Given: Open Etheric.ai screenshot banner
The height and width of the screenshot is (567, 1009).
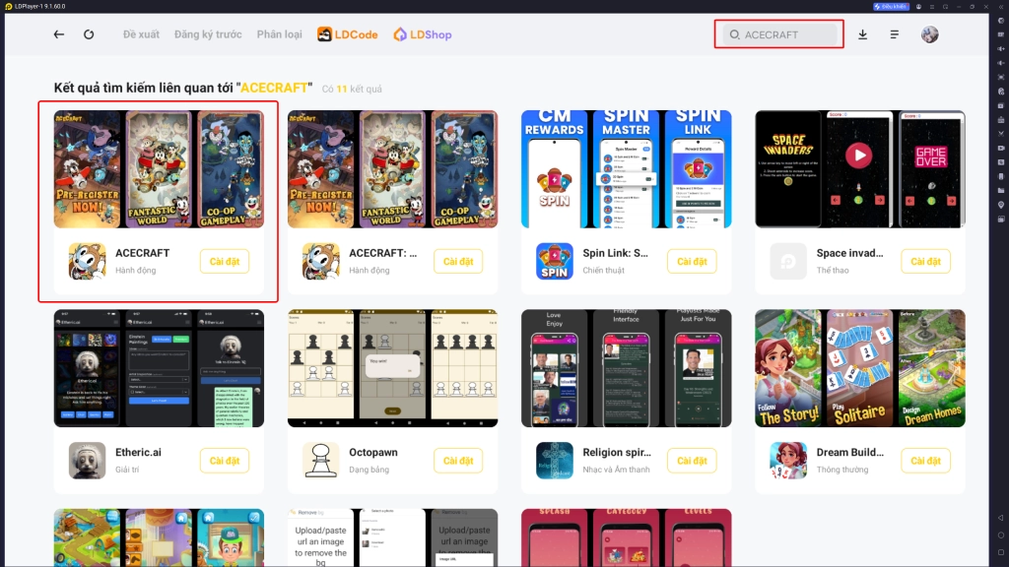Looking at the screenshot, I should (x=159, y=368).
